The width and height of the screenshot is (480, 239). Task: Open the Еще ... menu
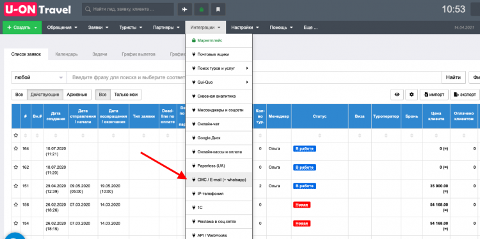point(310,27)
